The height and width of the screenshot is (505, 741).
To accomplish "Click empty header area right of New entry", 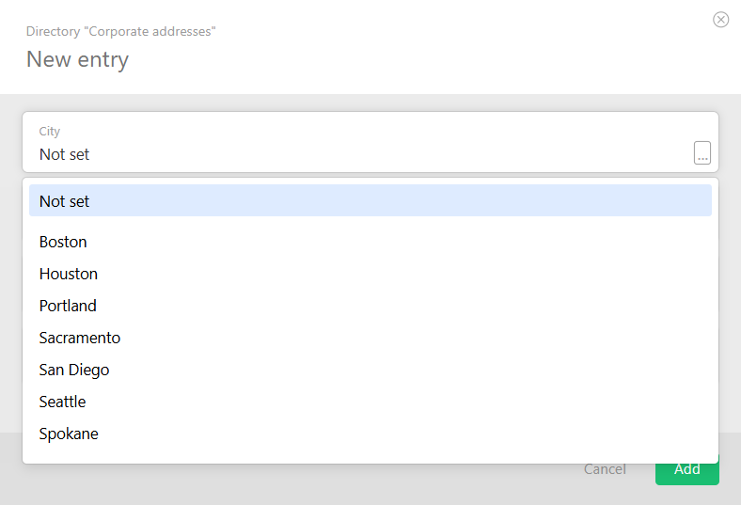I will [423, 60].
